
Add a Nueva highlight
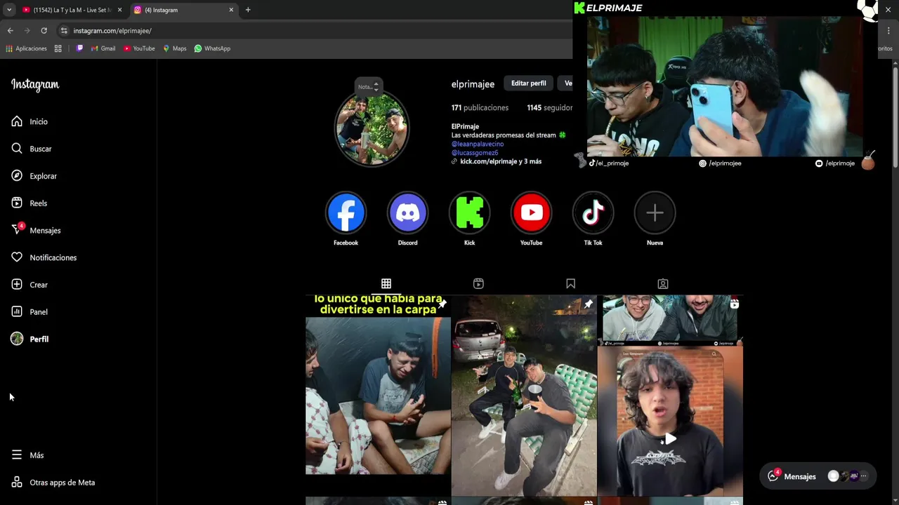655,213
